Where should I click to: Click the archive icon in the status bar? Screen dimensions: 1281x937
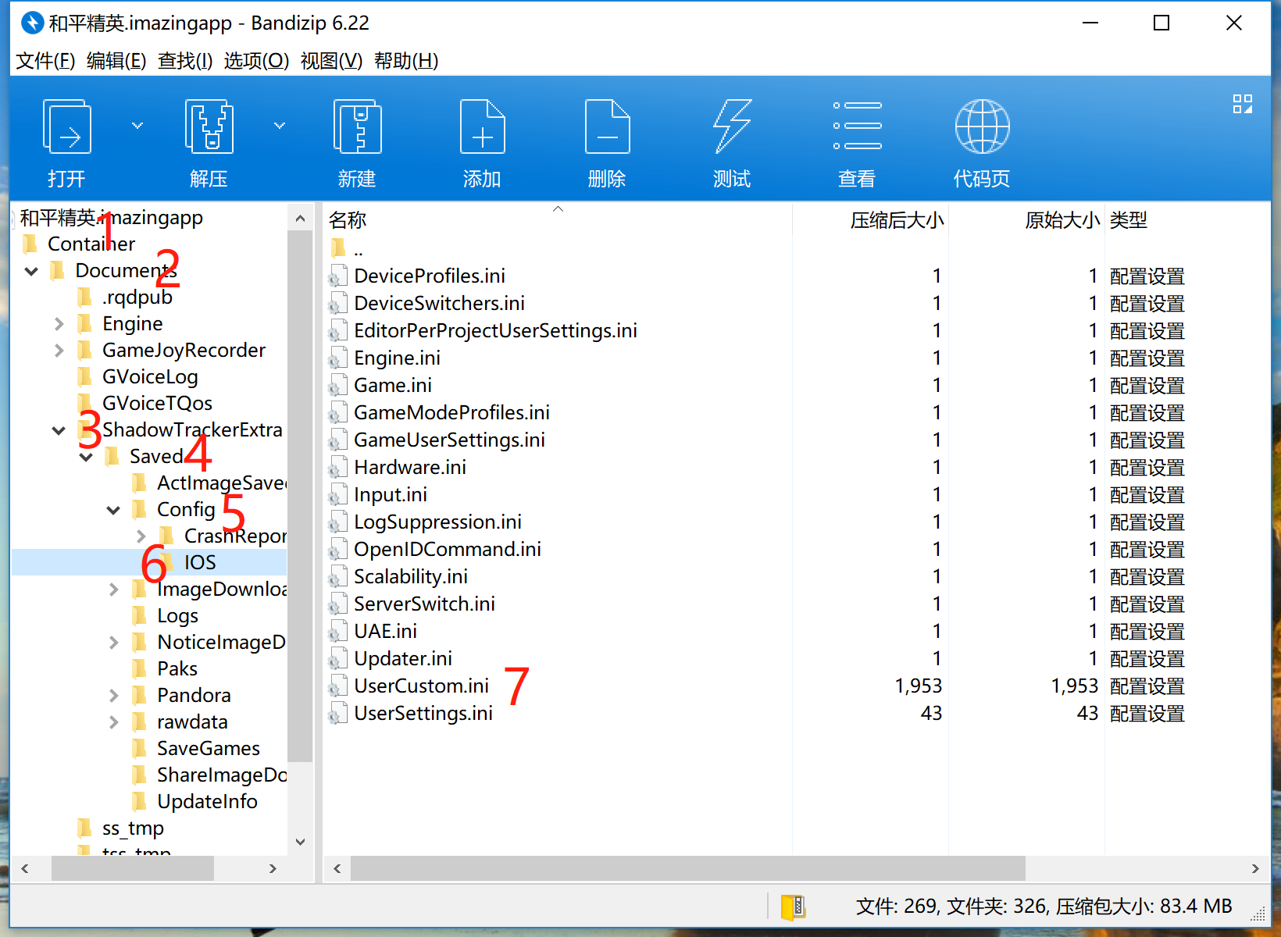[x=793, y=907]
